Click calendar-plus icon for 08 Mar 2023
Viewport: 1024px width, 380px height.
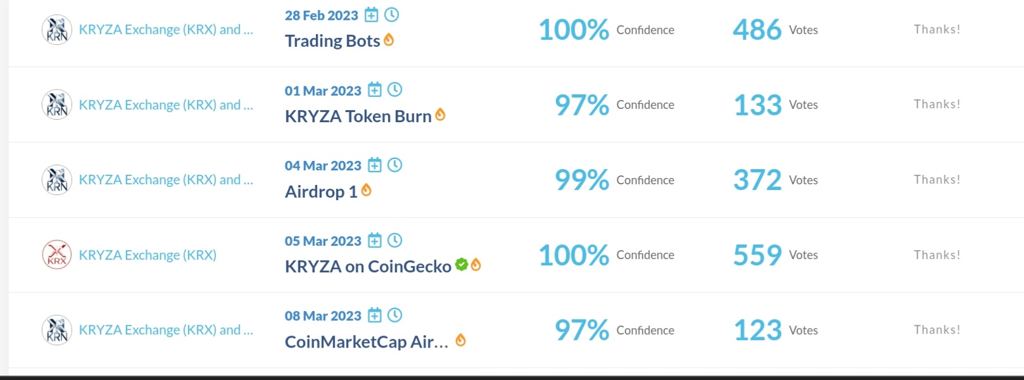tap(375, 315)
